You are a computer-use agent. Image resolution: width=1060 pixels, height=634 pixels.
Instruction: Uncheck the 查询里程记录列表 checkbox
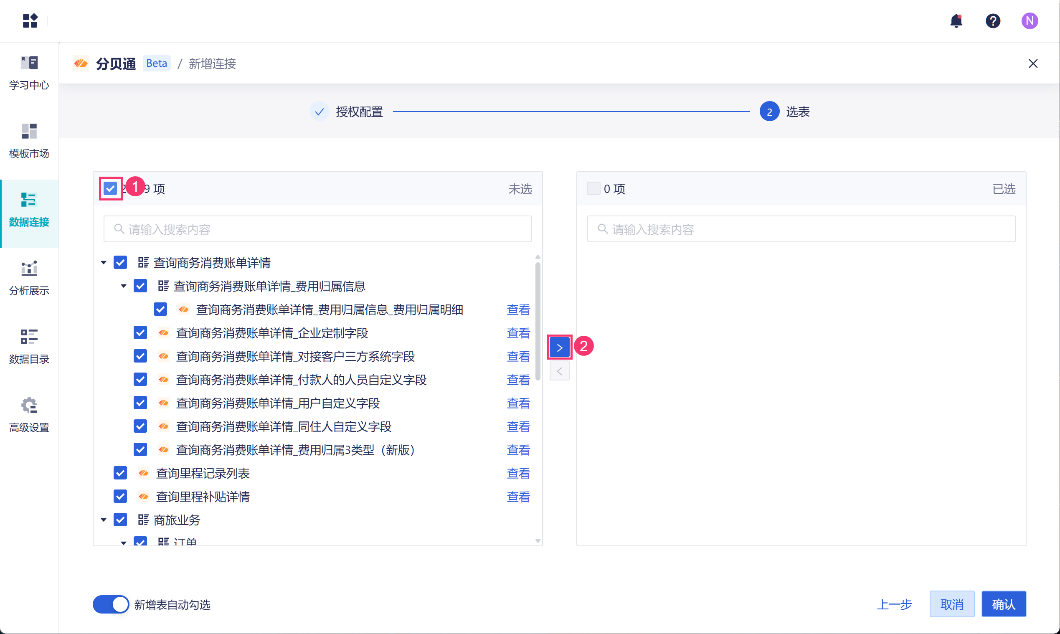click(120, 473)
